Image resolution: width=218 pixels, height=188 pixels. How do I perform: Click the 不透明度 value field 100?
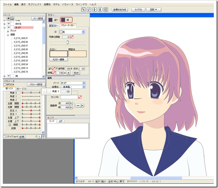coord(68,69)
